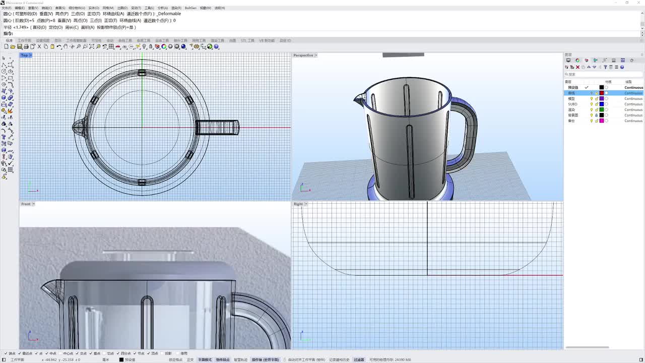Image resolution: width=645 pixels, height=363 pixels.
Task: Hide the SUBD layer via lightbulb
Action: click(x=592, y=104)
